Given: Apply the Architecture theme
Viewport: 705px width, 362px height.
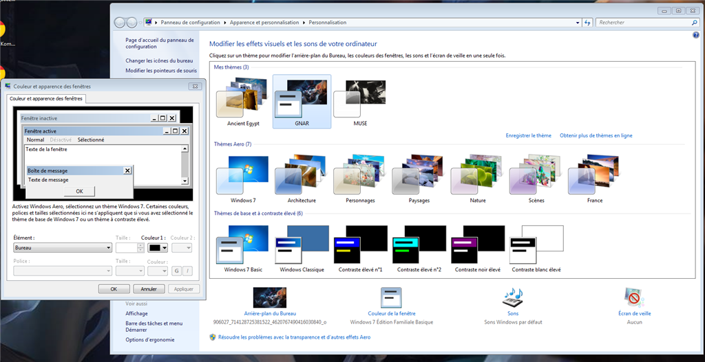Looking at the screenshot, I should pyautogui.click(x=302, y=179).
